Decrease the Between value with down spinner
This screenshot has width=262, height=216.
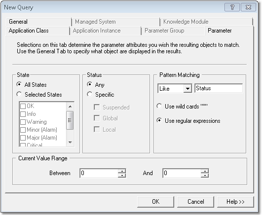click(x=122, y=175)
